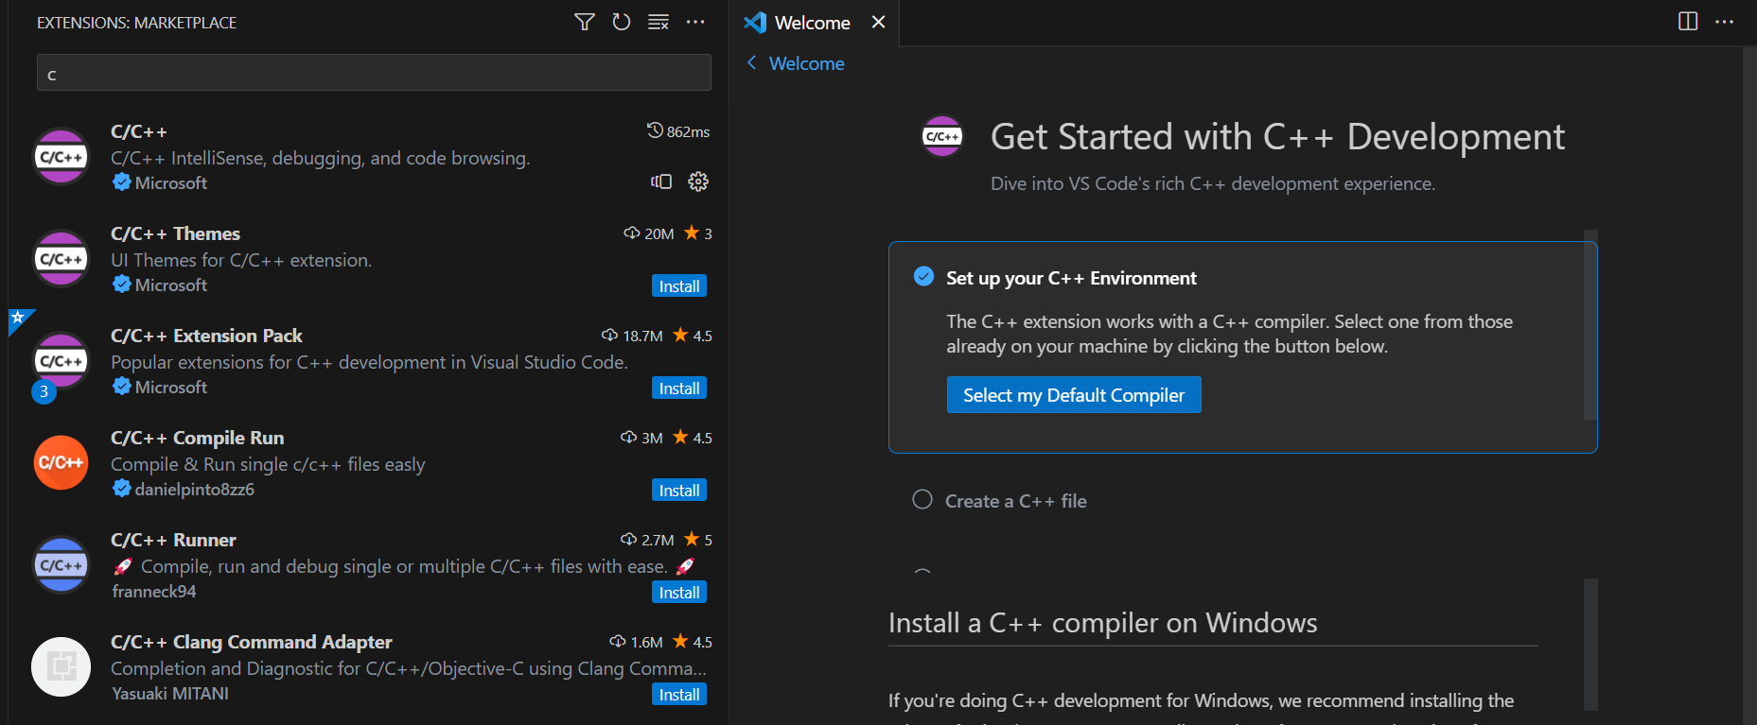
Task: Click C/C++ extension sync toggle icon
Action: 661,181
